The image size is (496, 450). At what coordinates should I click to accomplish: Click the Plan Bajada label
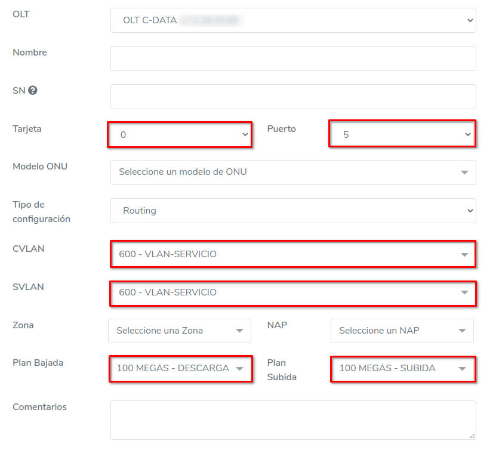coord(38,363)
